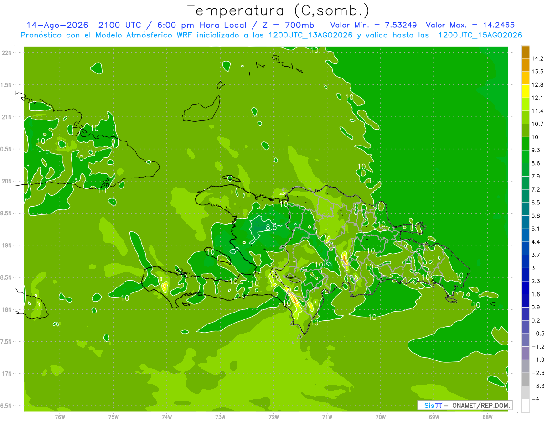Pick the legend swatch between 7.2 and 7.9
The height and width of the screenshot is (423, 547).
[x=526, y=183]
